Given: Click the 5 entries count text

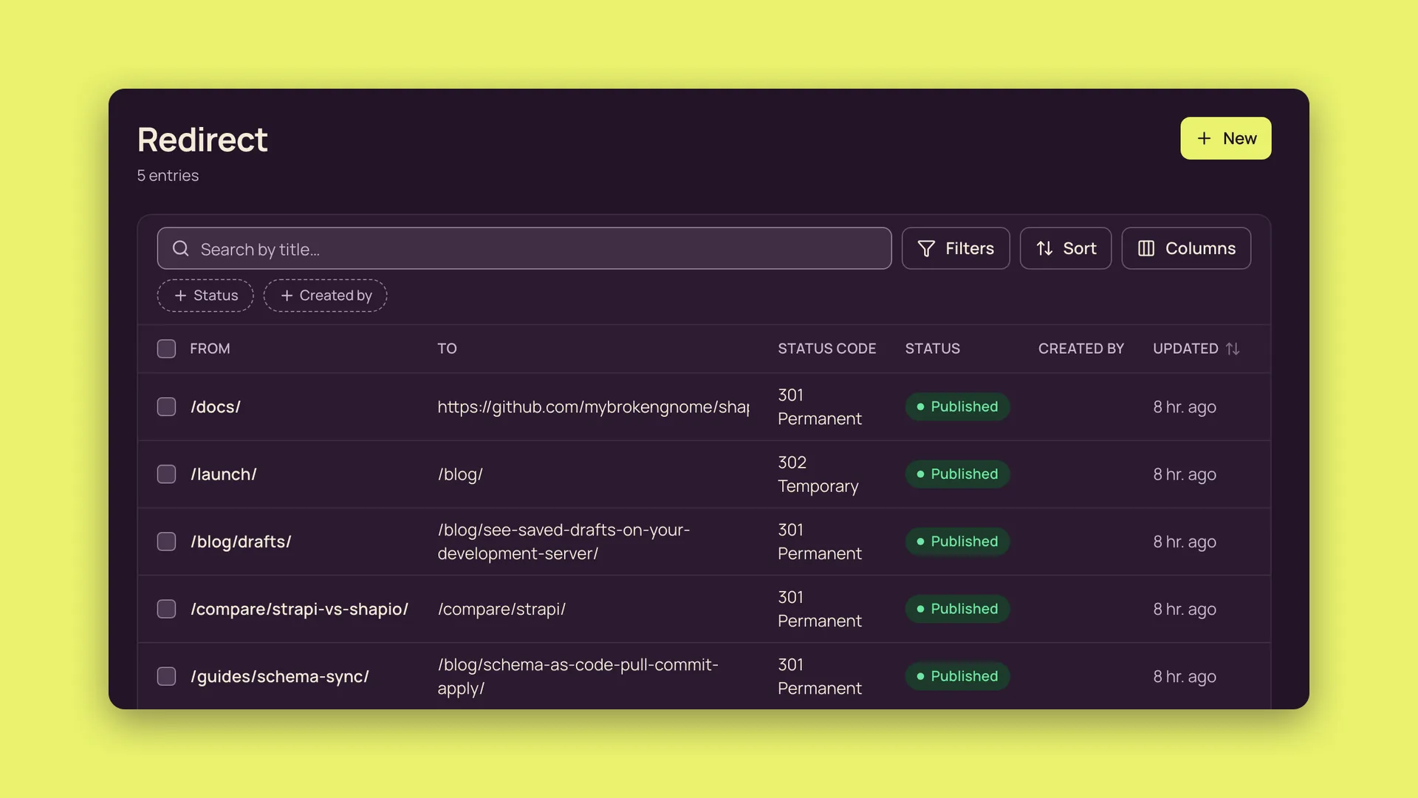Looking at the screenshot, I should (168, 176).
